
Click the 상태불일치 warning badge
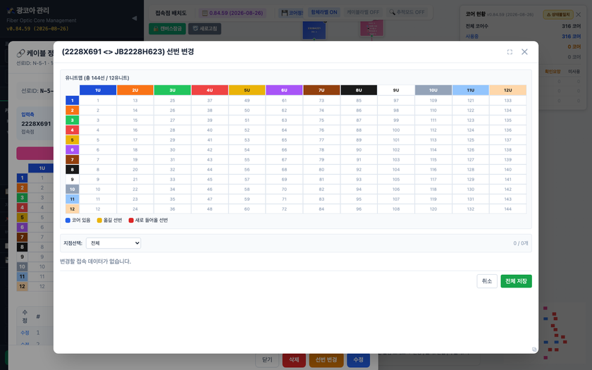click(558, 14)
